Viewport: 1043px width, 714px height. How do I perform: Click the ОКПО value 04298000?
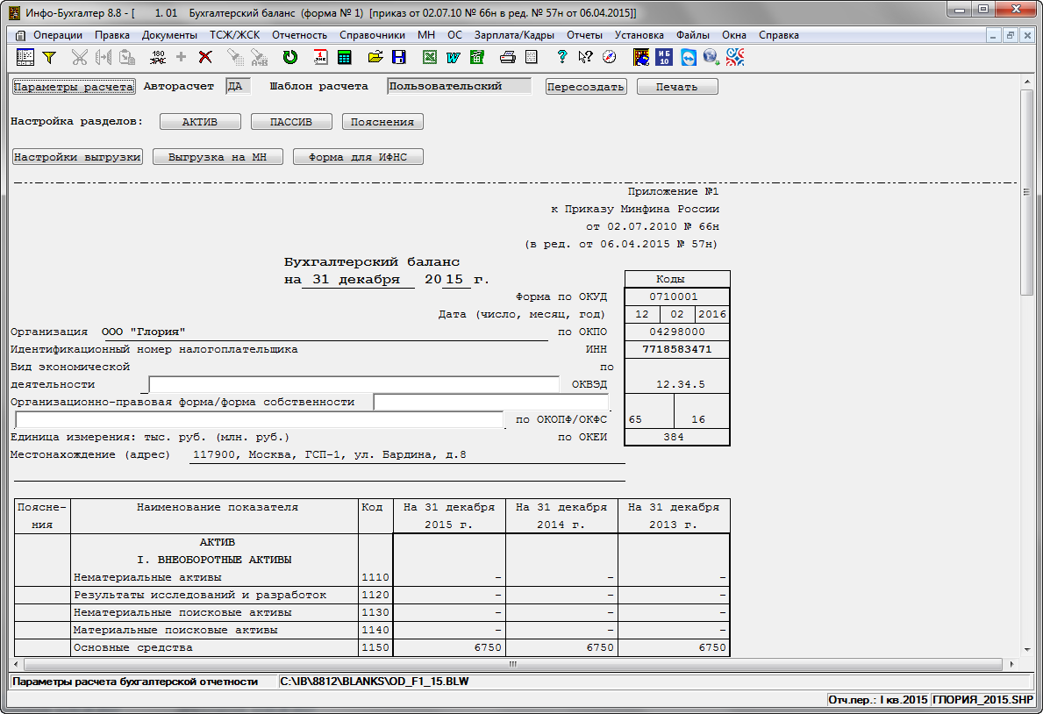coord(676,332)
